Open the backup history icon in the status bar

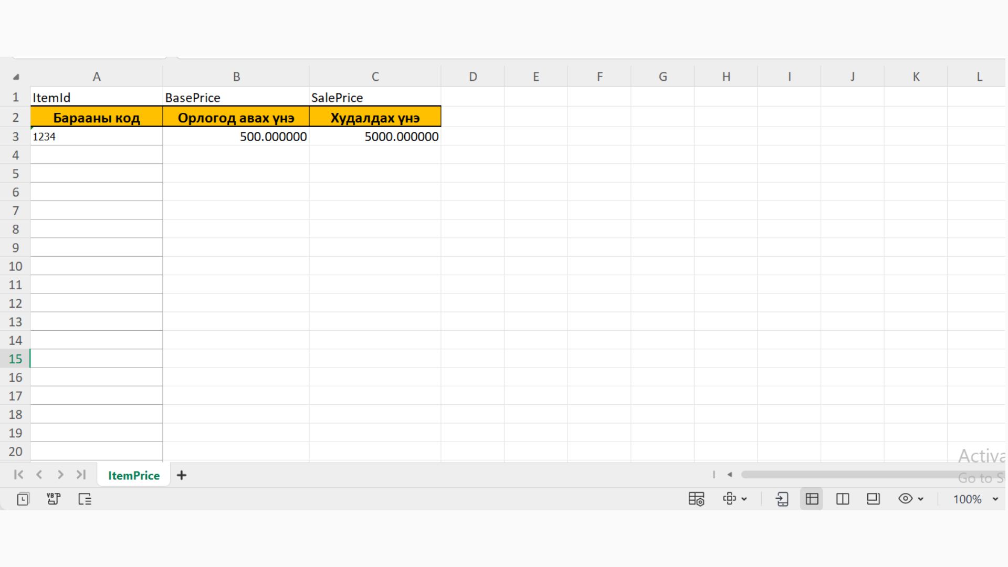[x=23, y=499]
